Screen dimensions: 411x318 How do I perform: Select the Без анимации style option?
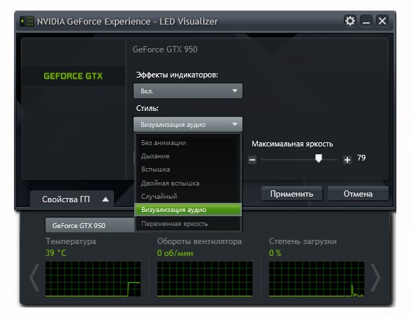[188, 143]
